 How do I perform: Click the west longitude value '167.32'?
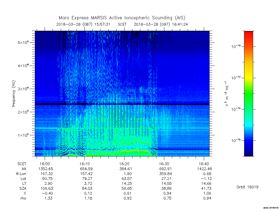coord(46,174)
